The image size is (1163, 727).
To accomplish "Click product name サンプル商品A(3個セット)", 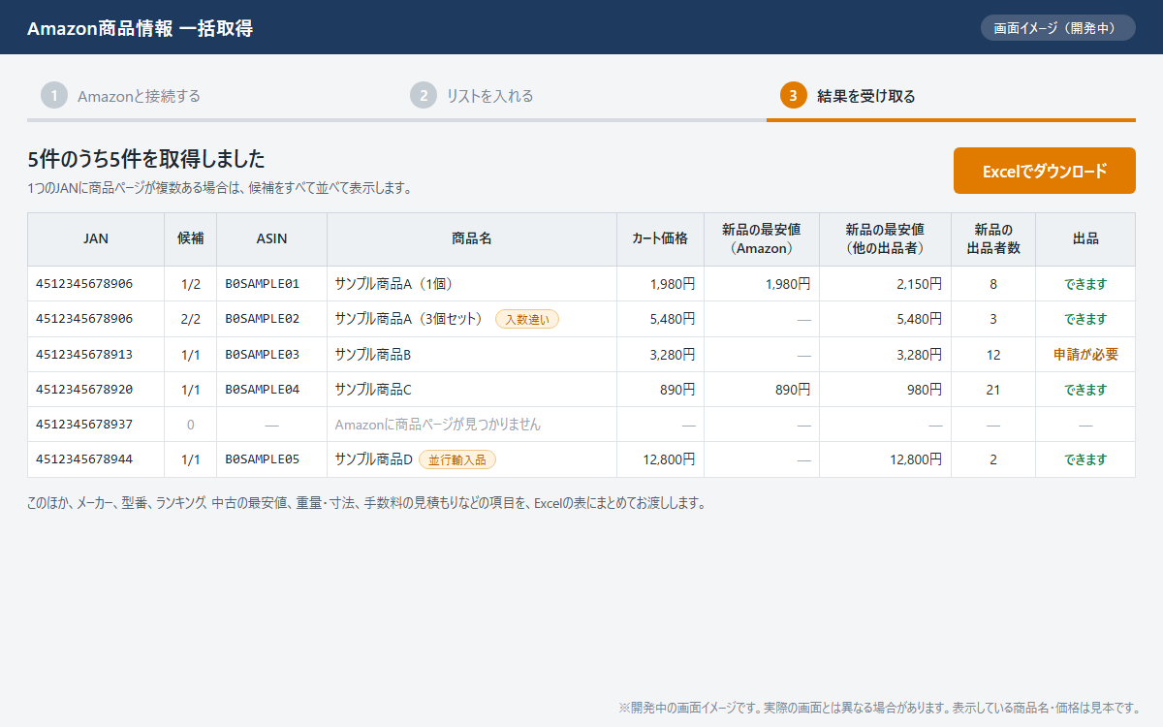I will tap(411, 319).
